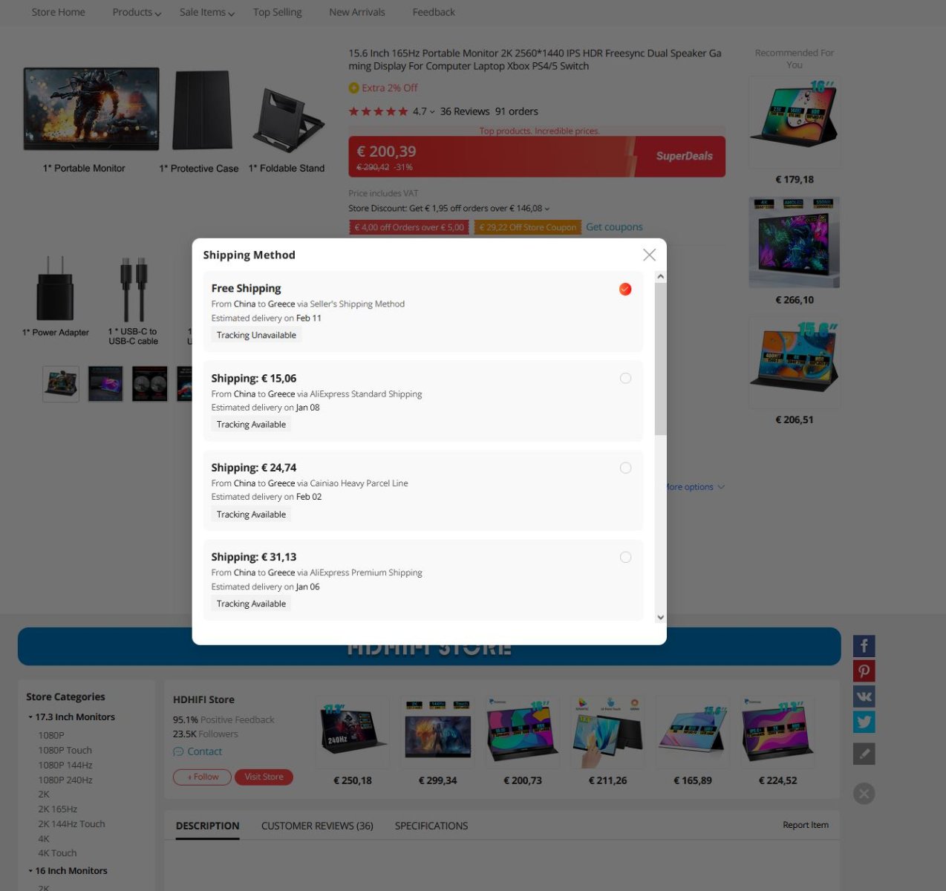Open store product priced € 200,73

[x=523, y=732]
